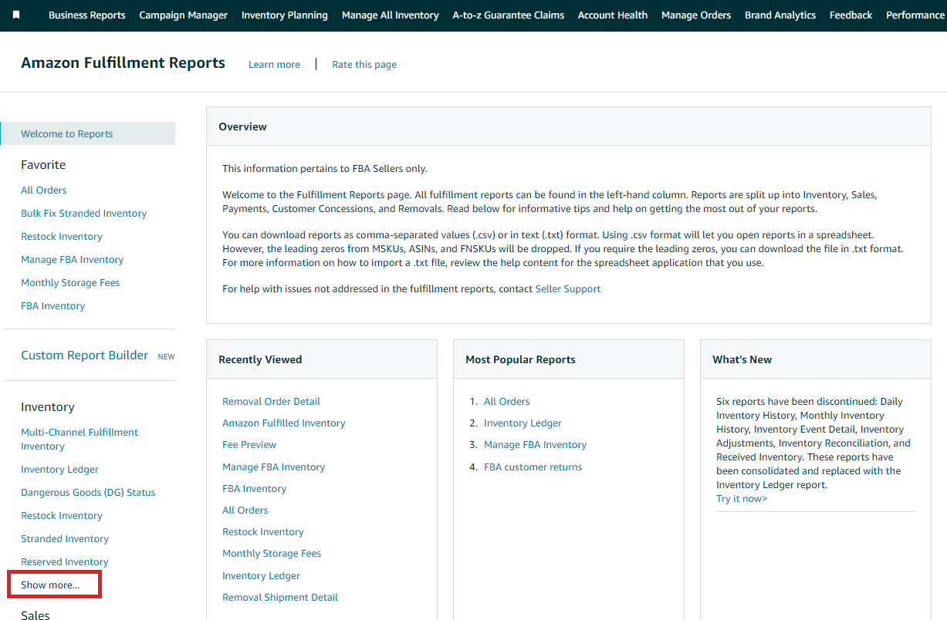Click the Most Popular Reports heading
The width and height of the screenshot is (947, 620).
click(x=521, y=359)
